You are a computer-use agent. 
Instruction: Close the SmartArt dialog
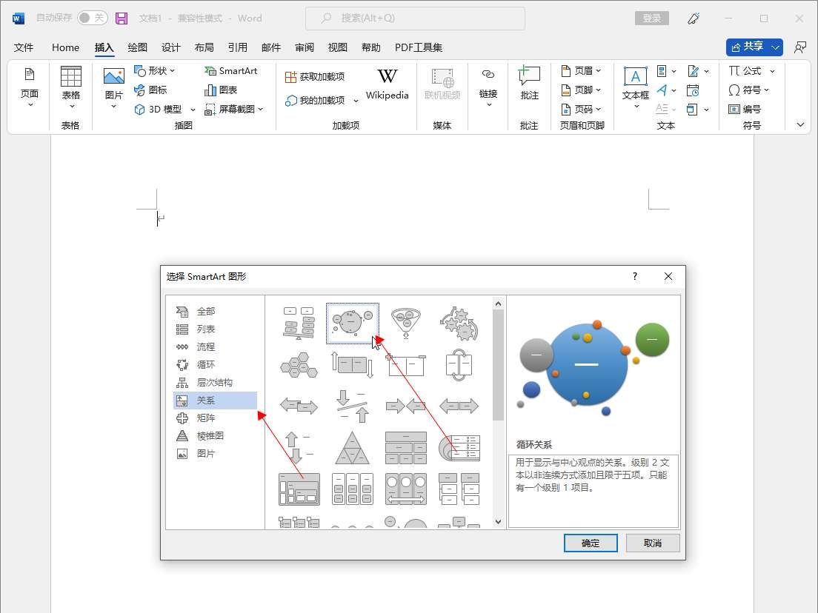(x=668, y=276)
